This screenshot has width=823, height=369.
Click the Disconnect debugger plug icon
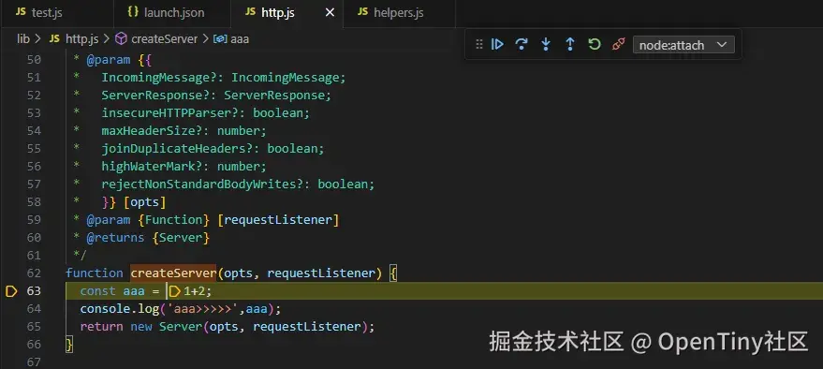tap(618, 45)
